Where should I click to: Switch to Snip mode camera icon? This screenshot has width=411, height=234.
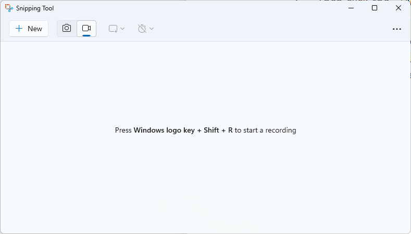(67, 28)
